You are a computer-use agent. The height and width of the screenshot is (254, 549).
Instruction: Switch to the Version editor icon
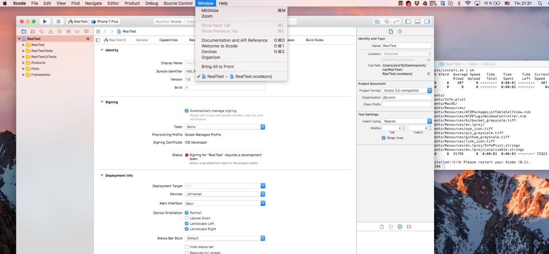[x=395, y=21]
